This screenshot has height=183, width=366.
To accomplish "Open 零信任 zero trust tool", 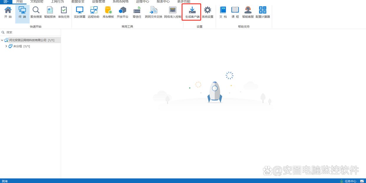I will point(137,12).
